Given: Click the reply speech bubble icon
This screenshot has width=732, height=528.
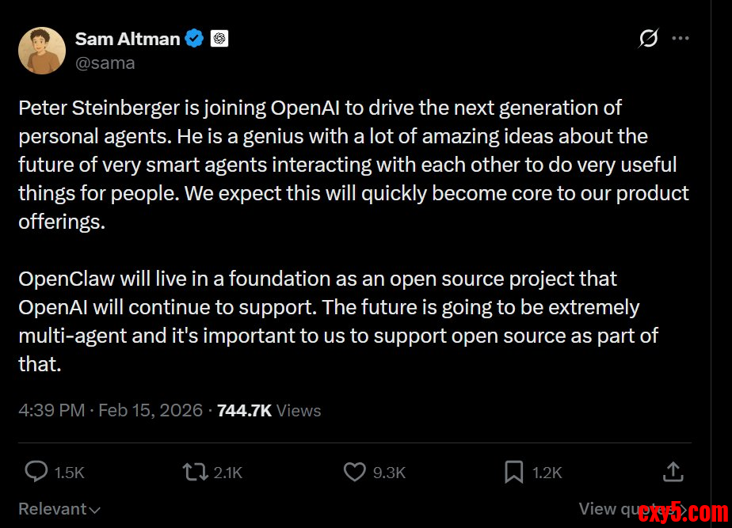Looking at the screenshot, I should tap(36, 473).
